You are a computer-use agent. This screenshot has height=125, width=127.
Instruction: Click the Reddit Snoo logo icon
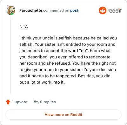[x=102, y=10]
